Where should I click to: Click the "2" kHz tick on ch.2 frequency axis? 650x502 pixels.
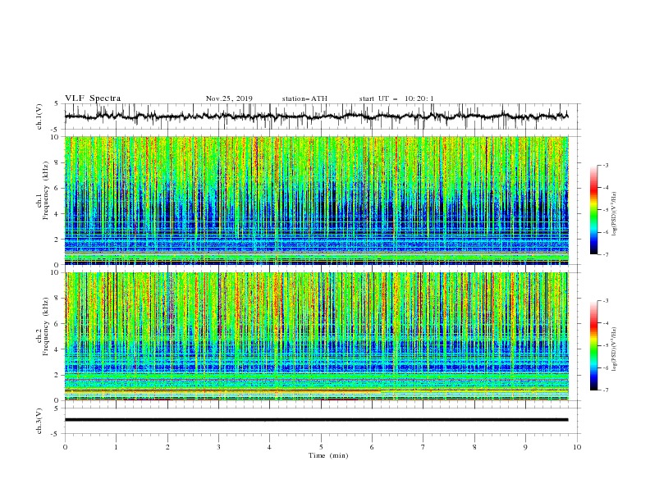coord(57,375)
